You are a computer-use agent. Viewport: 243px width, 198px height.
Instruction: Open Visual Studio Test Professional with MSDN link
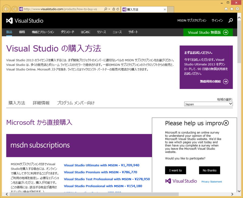(107, 179)
